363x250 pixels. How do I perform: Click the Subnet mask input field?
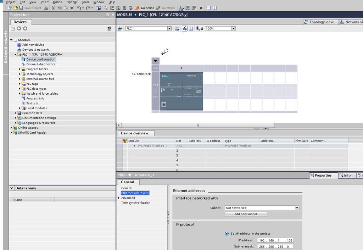click(275, 246)
